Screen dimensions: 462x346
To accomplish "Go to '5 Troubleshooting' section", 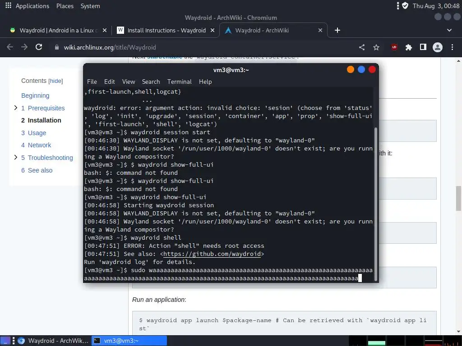I will 47,158.
